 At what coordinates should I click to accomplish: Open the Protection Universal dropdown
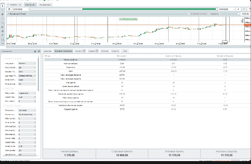tap(27, 110)
